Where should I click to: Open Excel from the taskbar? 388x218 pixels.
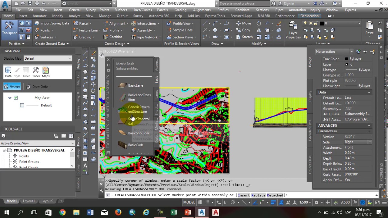coord(174,212)
